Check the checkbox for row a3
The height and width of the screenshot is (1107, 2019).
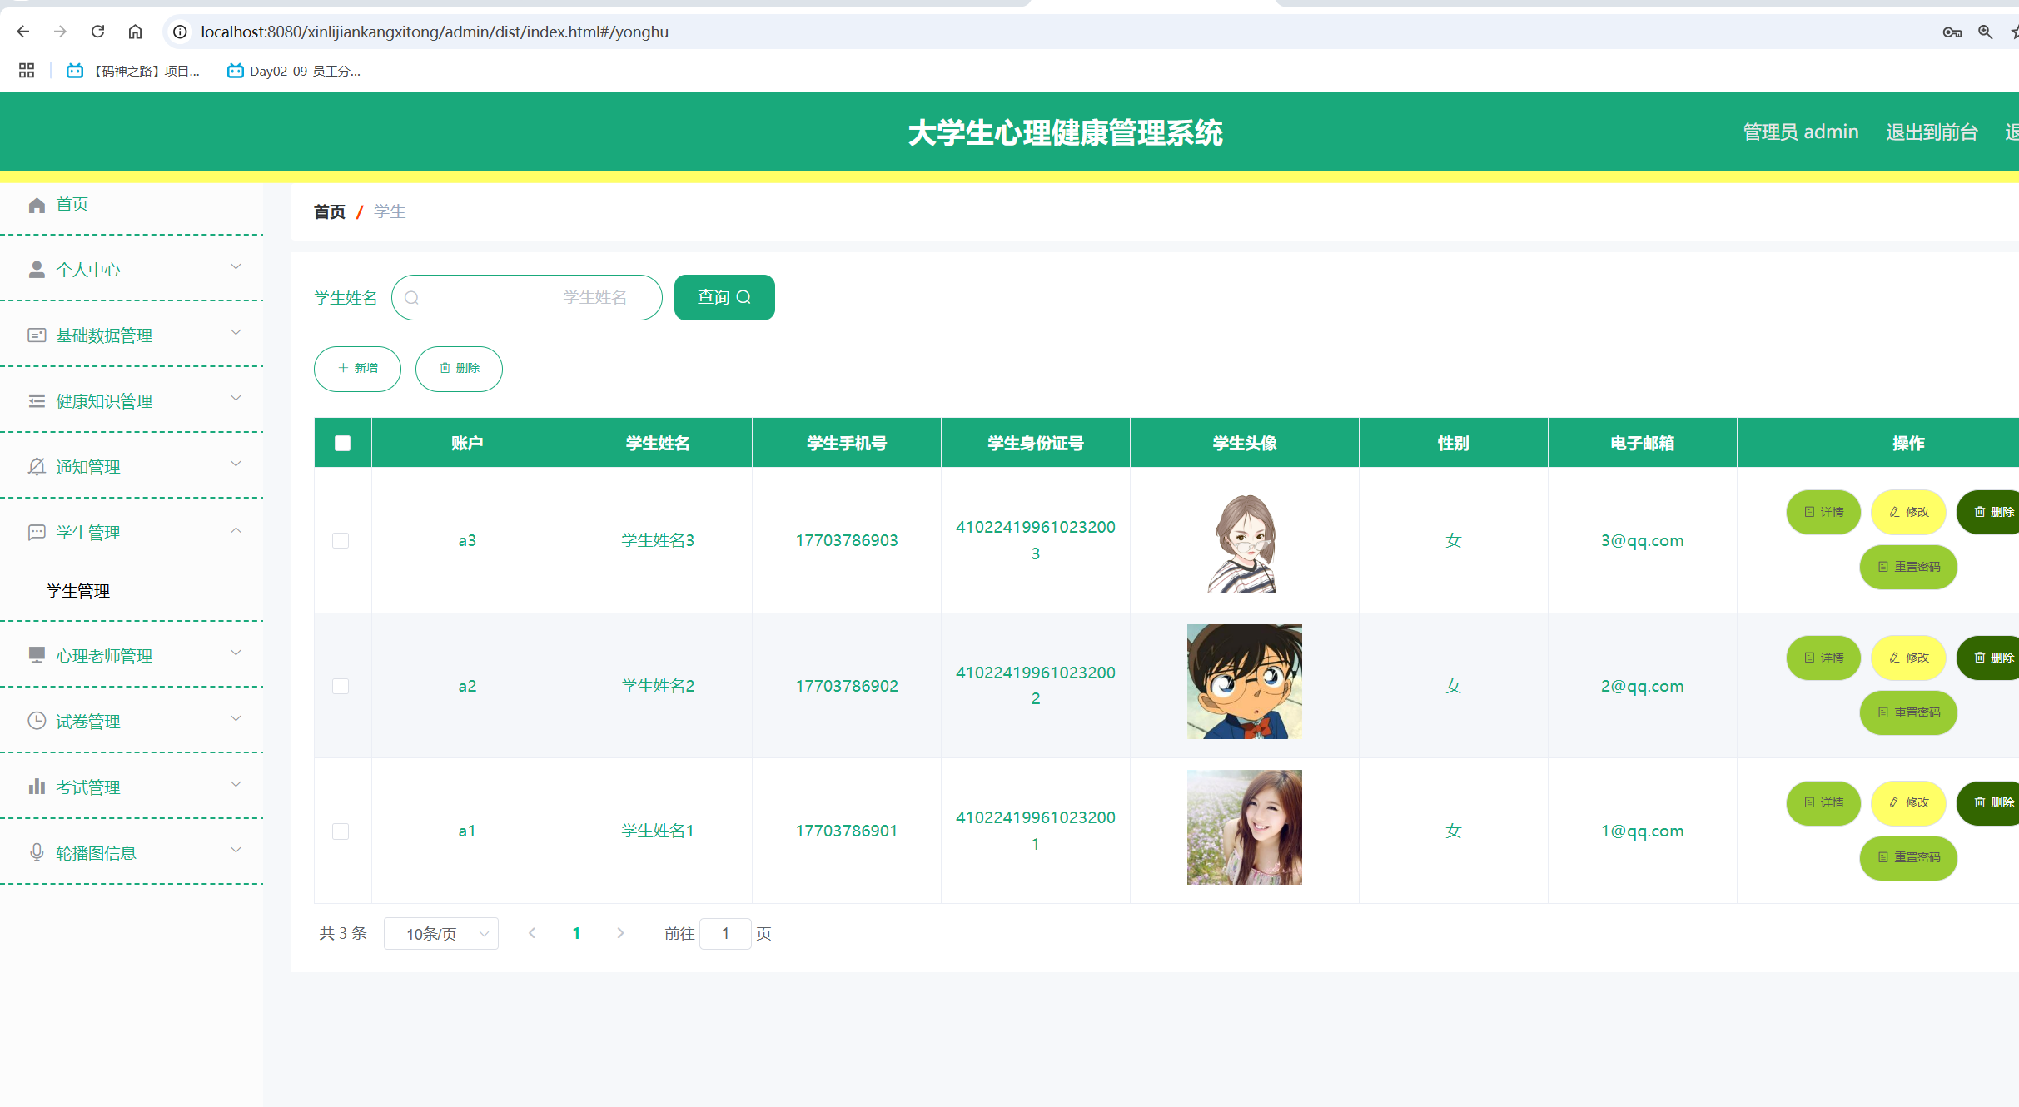(341, 540)
